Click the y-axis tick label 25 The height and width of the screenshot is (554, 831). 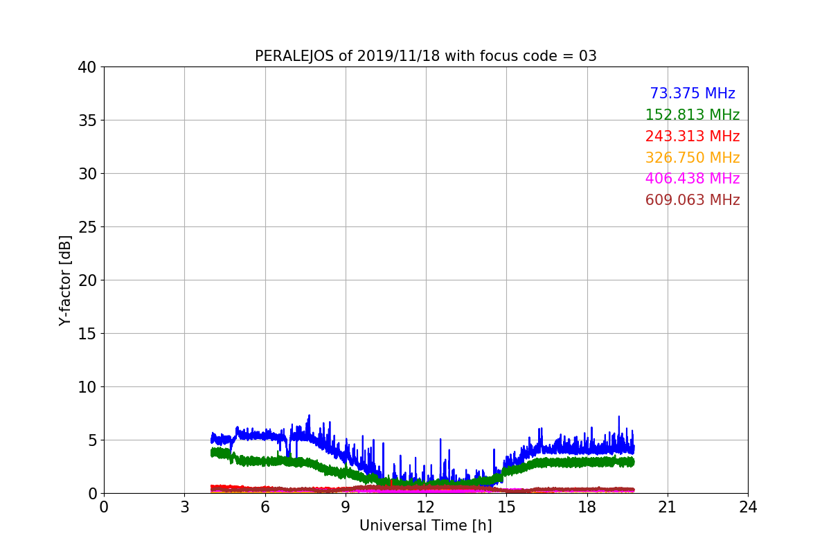tap(87, 227)
